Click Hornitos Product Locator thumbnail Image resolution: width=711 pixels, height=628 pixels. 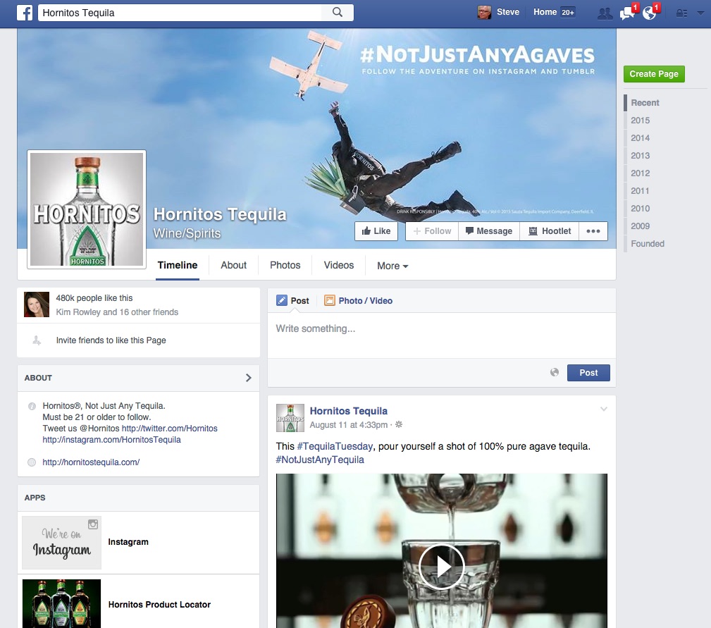click(x=62, y=603)
